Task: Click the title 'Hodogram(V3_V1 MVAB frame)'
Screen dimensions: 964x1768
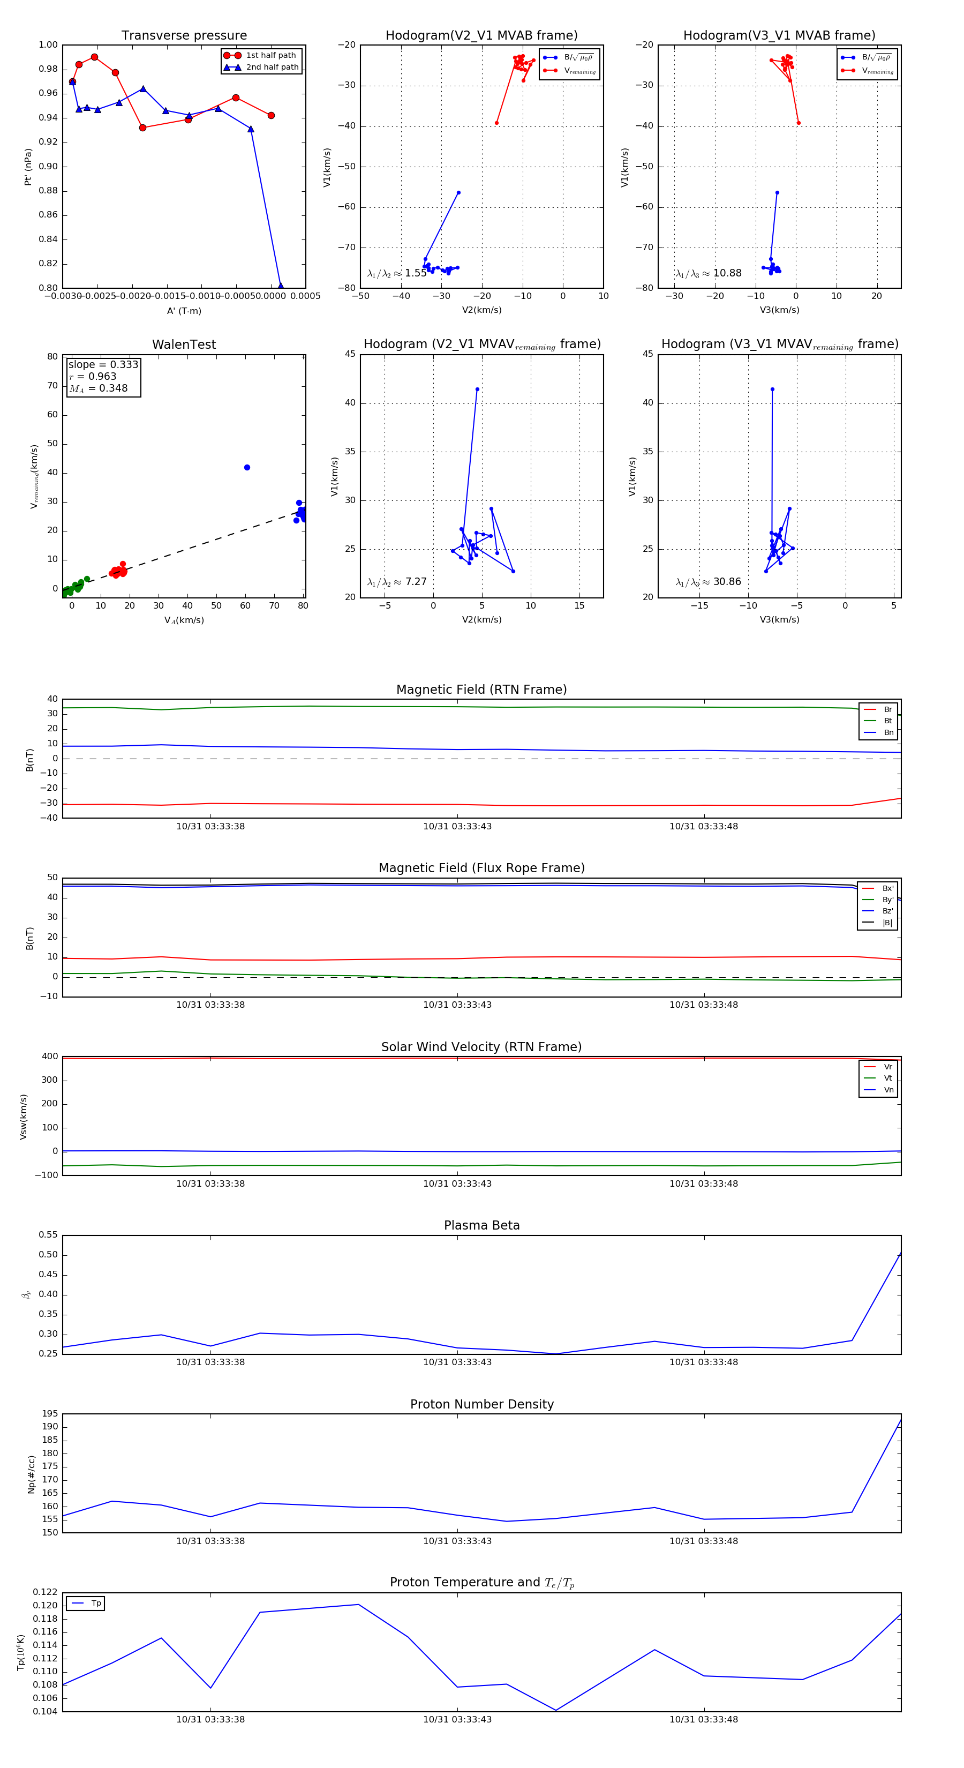Action: pyautogui.click(x=779, y=36)
